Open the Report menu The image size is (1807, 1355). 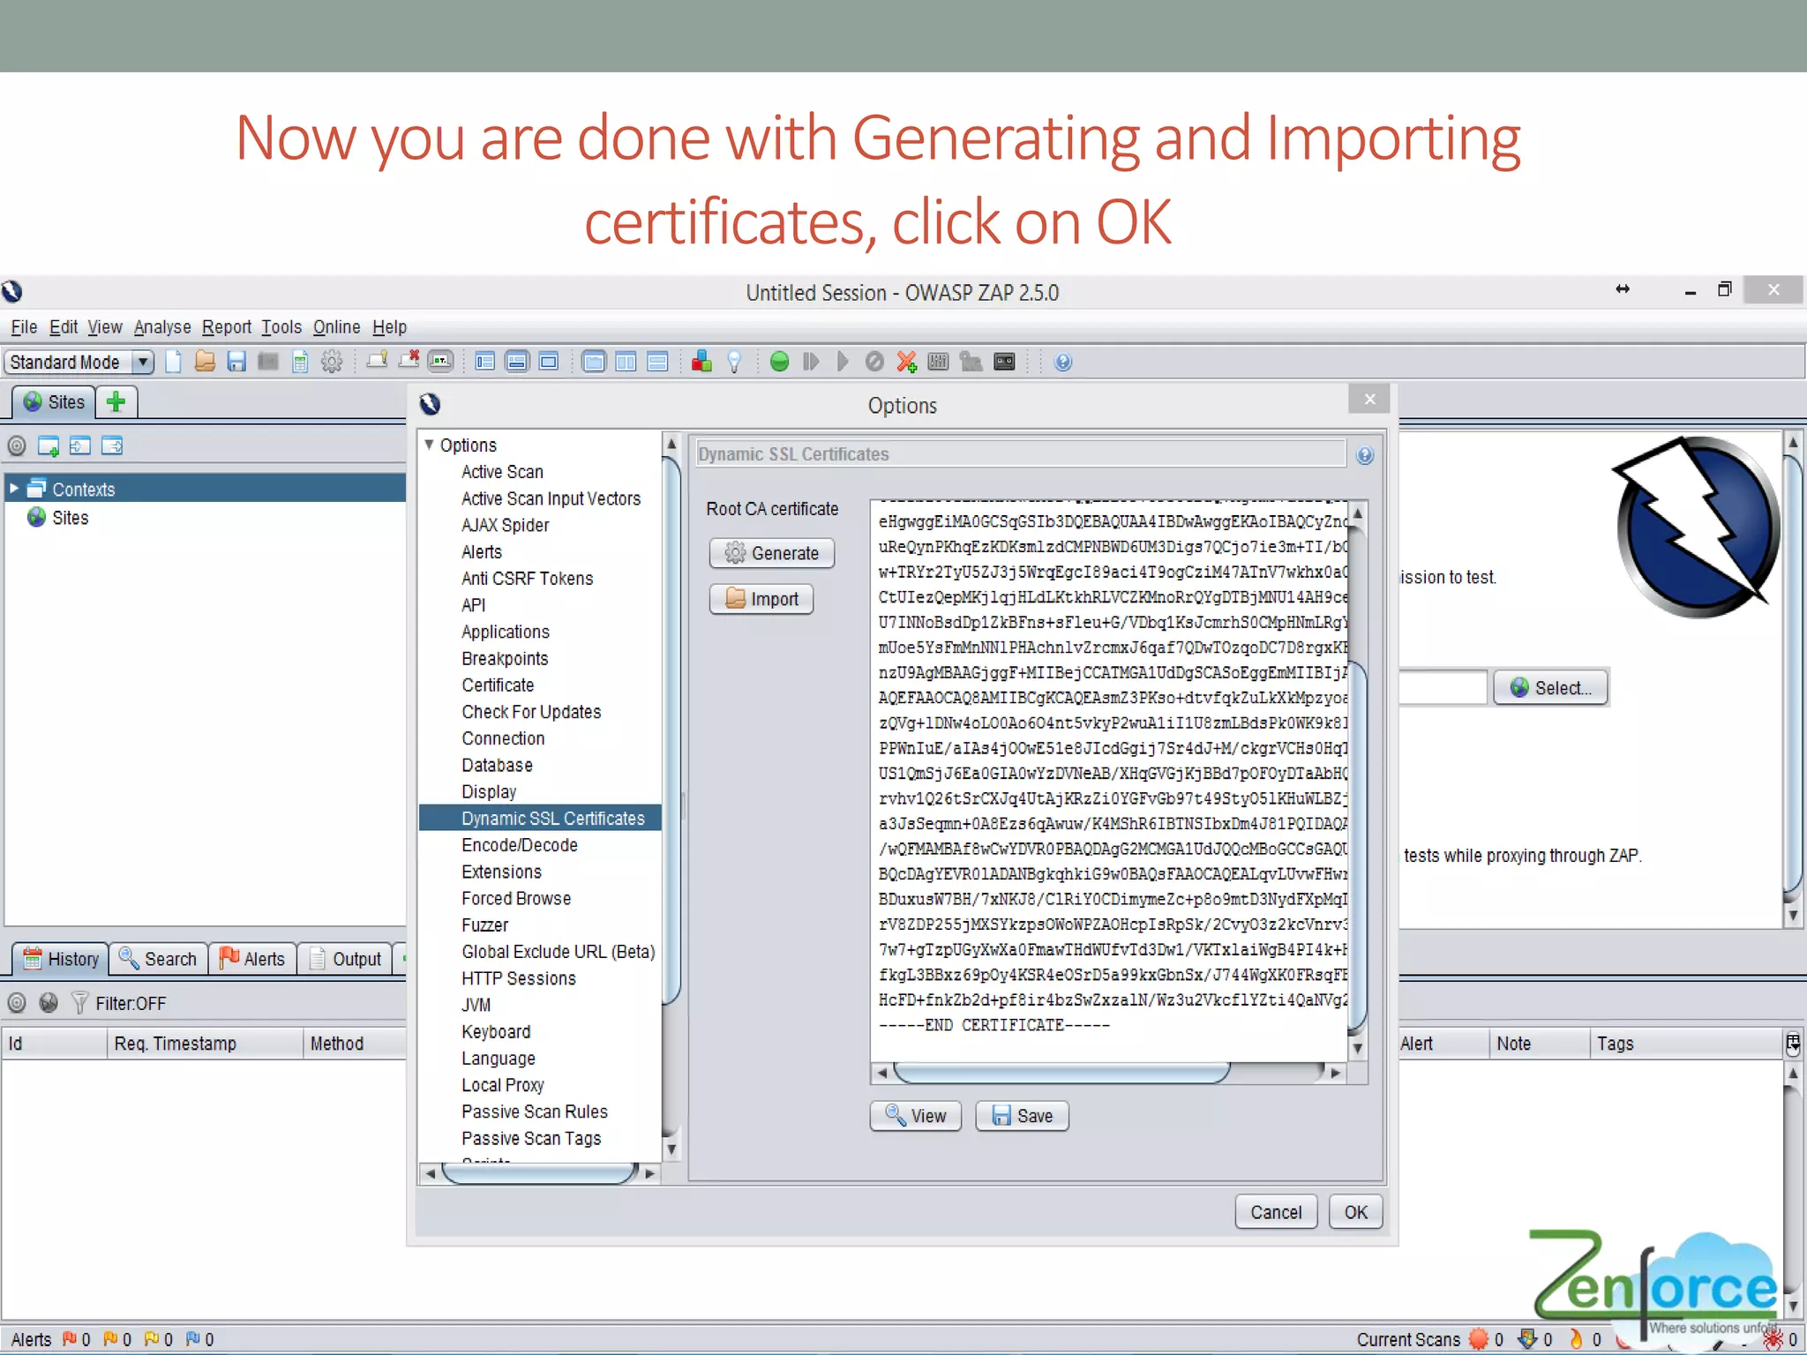(x=227, y=327)
